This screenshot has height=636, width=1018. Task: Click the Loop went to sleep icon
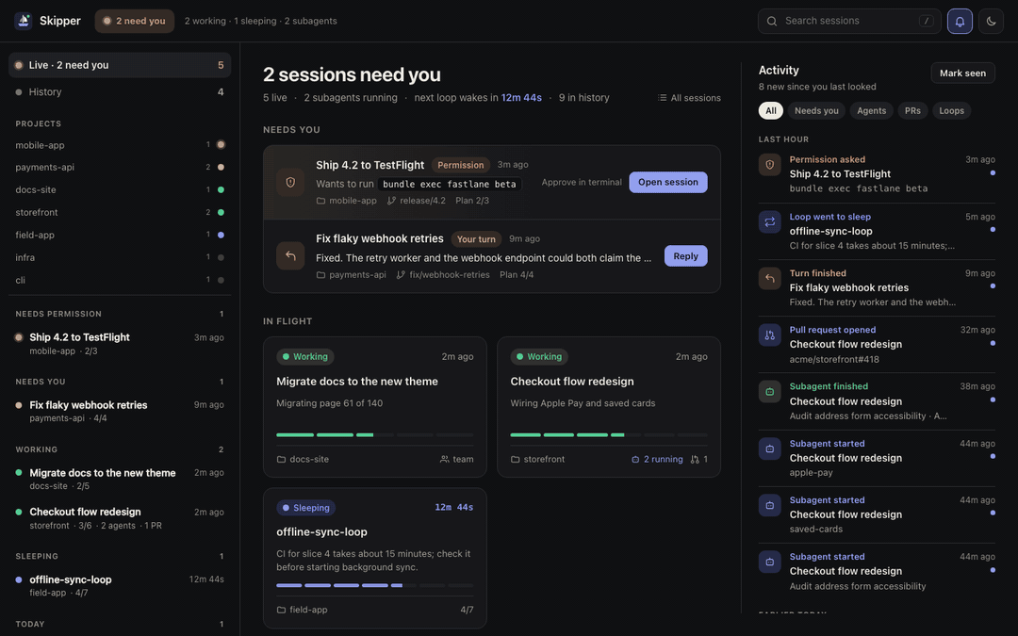click(x=769, y=222)
